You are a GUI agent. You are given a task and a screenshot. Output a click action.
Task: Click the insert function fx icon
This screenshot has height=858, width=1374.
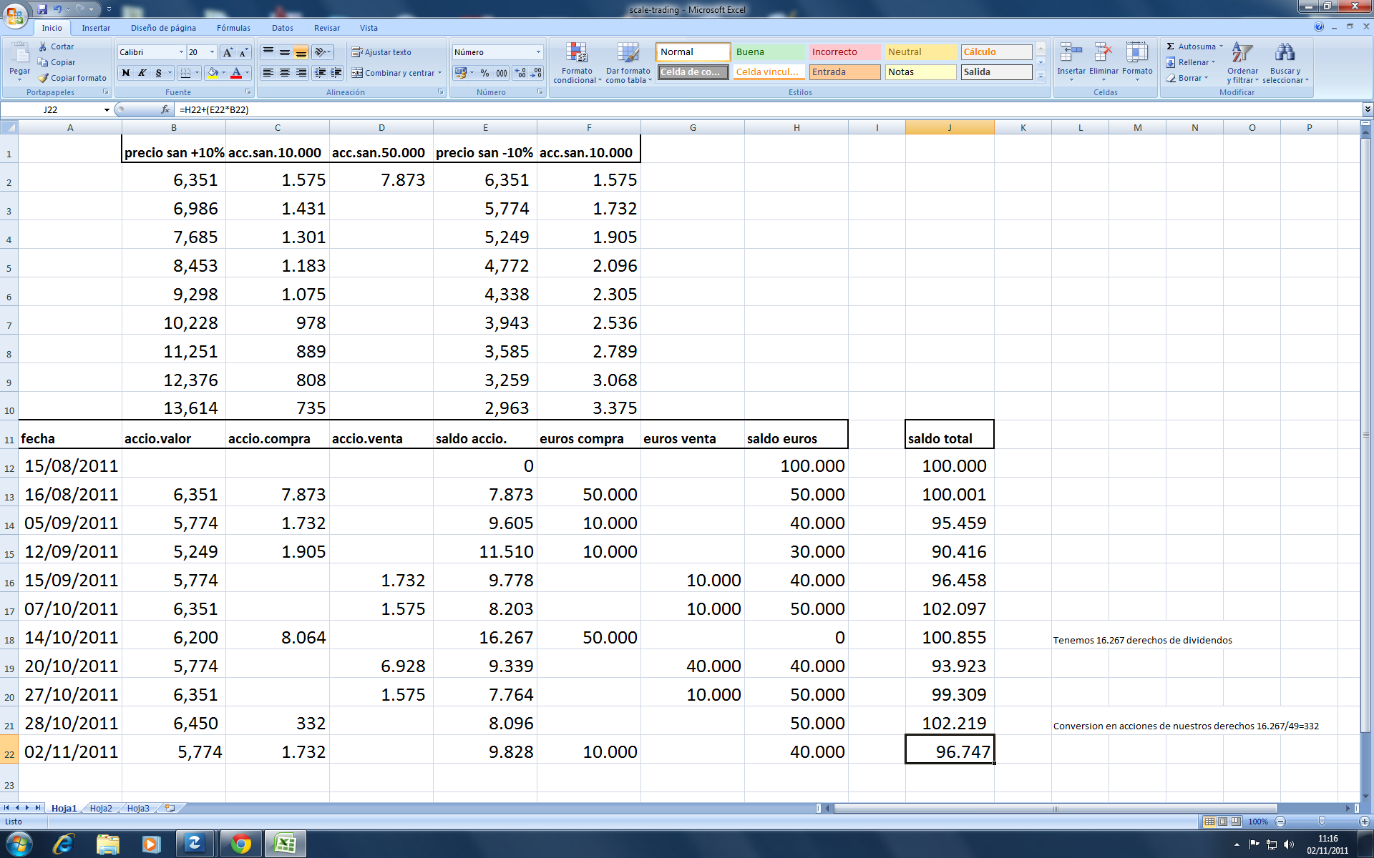(x=165, y=109)
